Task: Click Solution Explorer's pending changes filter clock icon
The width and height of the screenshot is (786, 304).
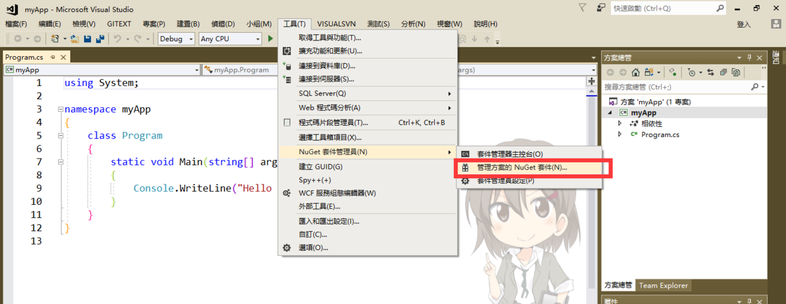Action: 692,73
